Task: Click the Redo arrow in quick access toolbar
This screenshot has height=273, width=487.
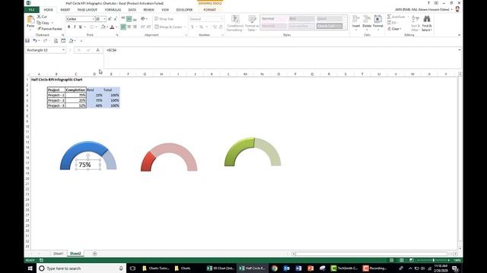Action: 45,41
